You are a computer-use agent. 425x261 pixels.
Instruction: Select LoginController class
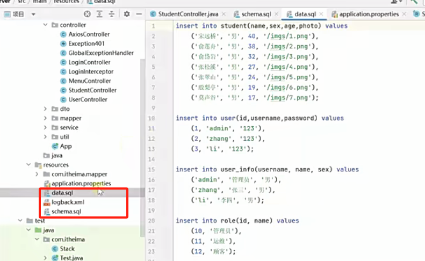pos(89,62)
